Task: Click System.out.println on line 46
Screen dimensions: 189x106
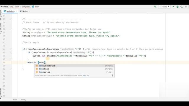Action: tap(44, 56)
